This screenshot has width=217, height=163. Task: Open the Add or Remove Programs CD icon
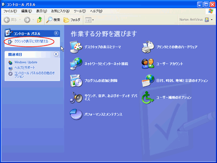click(76, 81)
